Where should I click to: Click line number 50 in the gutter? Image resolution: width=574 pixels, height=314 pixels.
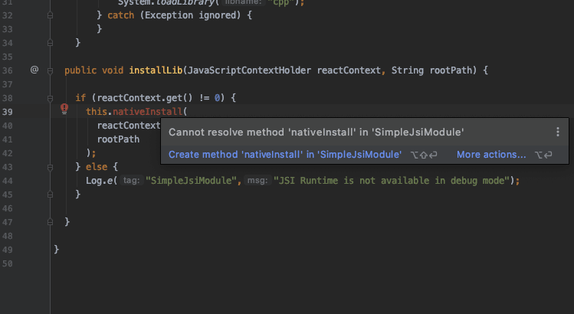(8, 263)
